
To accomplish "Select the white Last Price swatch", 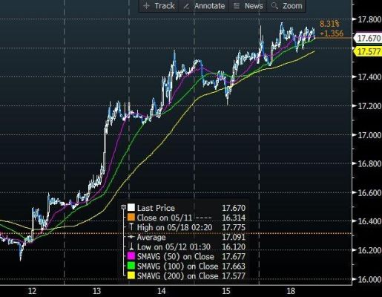I will click(x=131, y=207).
